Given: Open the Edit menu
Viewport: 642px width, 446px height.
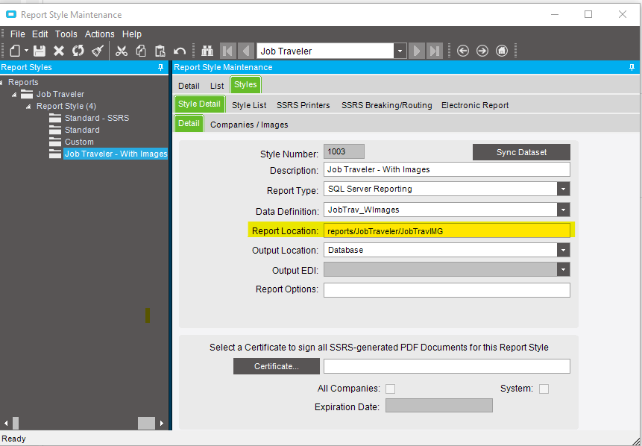Looking at the screenshot, I should [x=40, y=34].
